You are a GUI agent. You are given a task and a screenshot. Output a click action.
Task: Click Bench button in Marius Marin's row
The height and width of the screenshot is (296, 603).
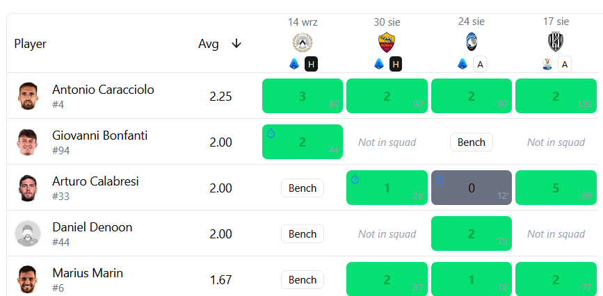(x=303, y=280)
